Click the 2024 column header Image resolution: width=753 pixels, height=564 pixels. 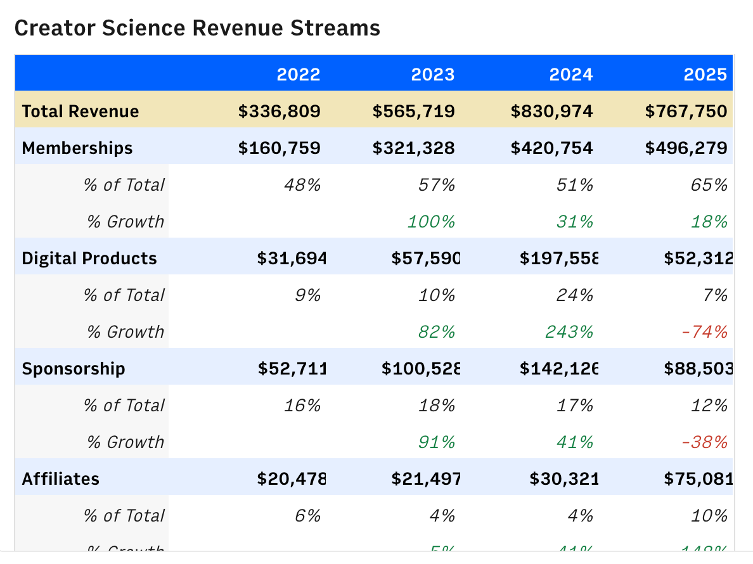(571, 75)
